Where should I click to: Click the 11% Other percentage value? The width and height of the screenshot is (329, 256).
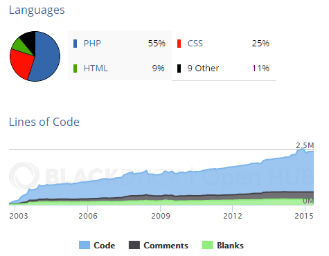pos(260,68)
